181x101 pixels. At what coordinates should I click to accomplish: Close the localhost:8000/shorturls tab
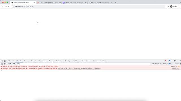[34, 3]
